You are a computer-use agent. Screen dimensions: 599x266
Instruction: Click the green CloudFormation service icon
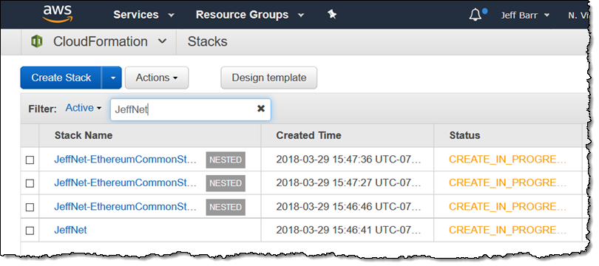tap(37, 41)
